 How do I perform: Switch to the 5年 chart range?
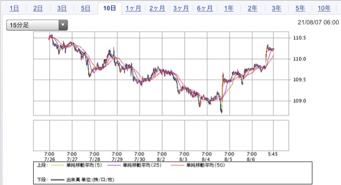coord(300,9)
